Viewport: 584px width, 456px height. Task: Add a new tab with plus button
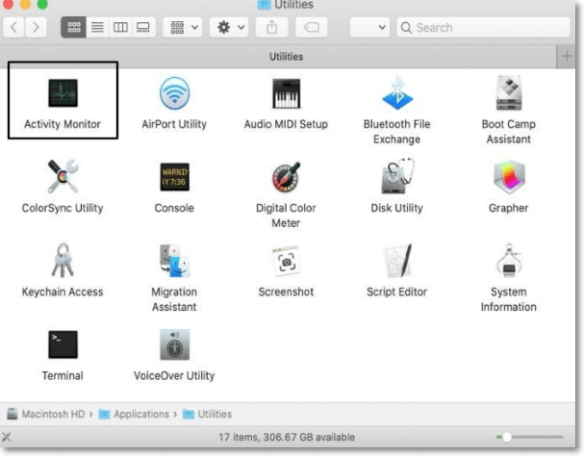(x=571, y=57)
